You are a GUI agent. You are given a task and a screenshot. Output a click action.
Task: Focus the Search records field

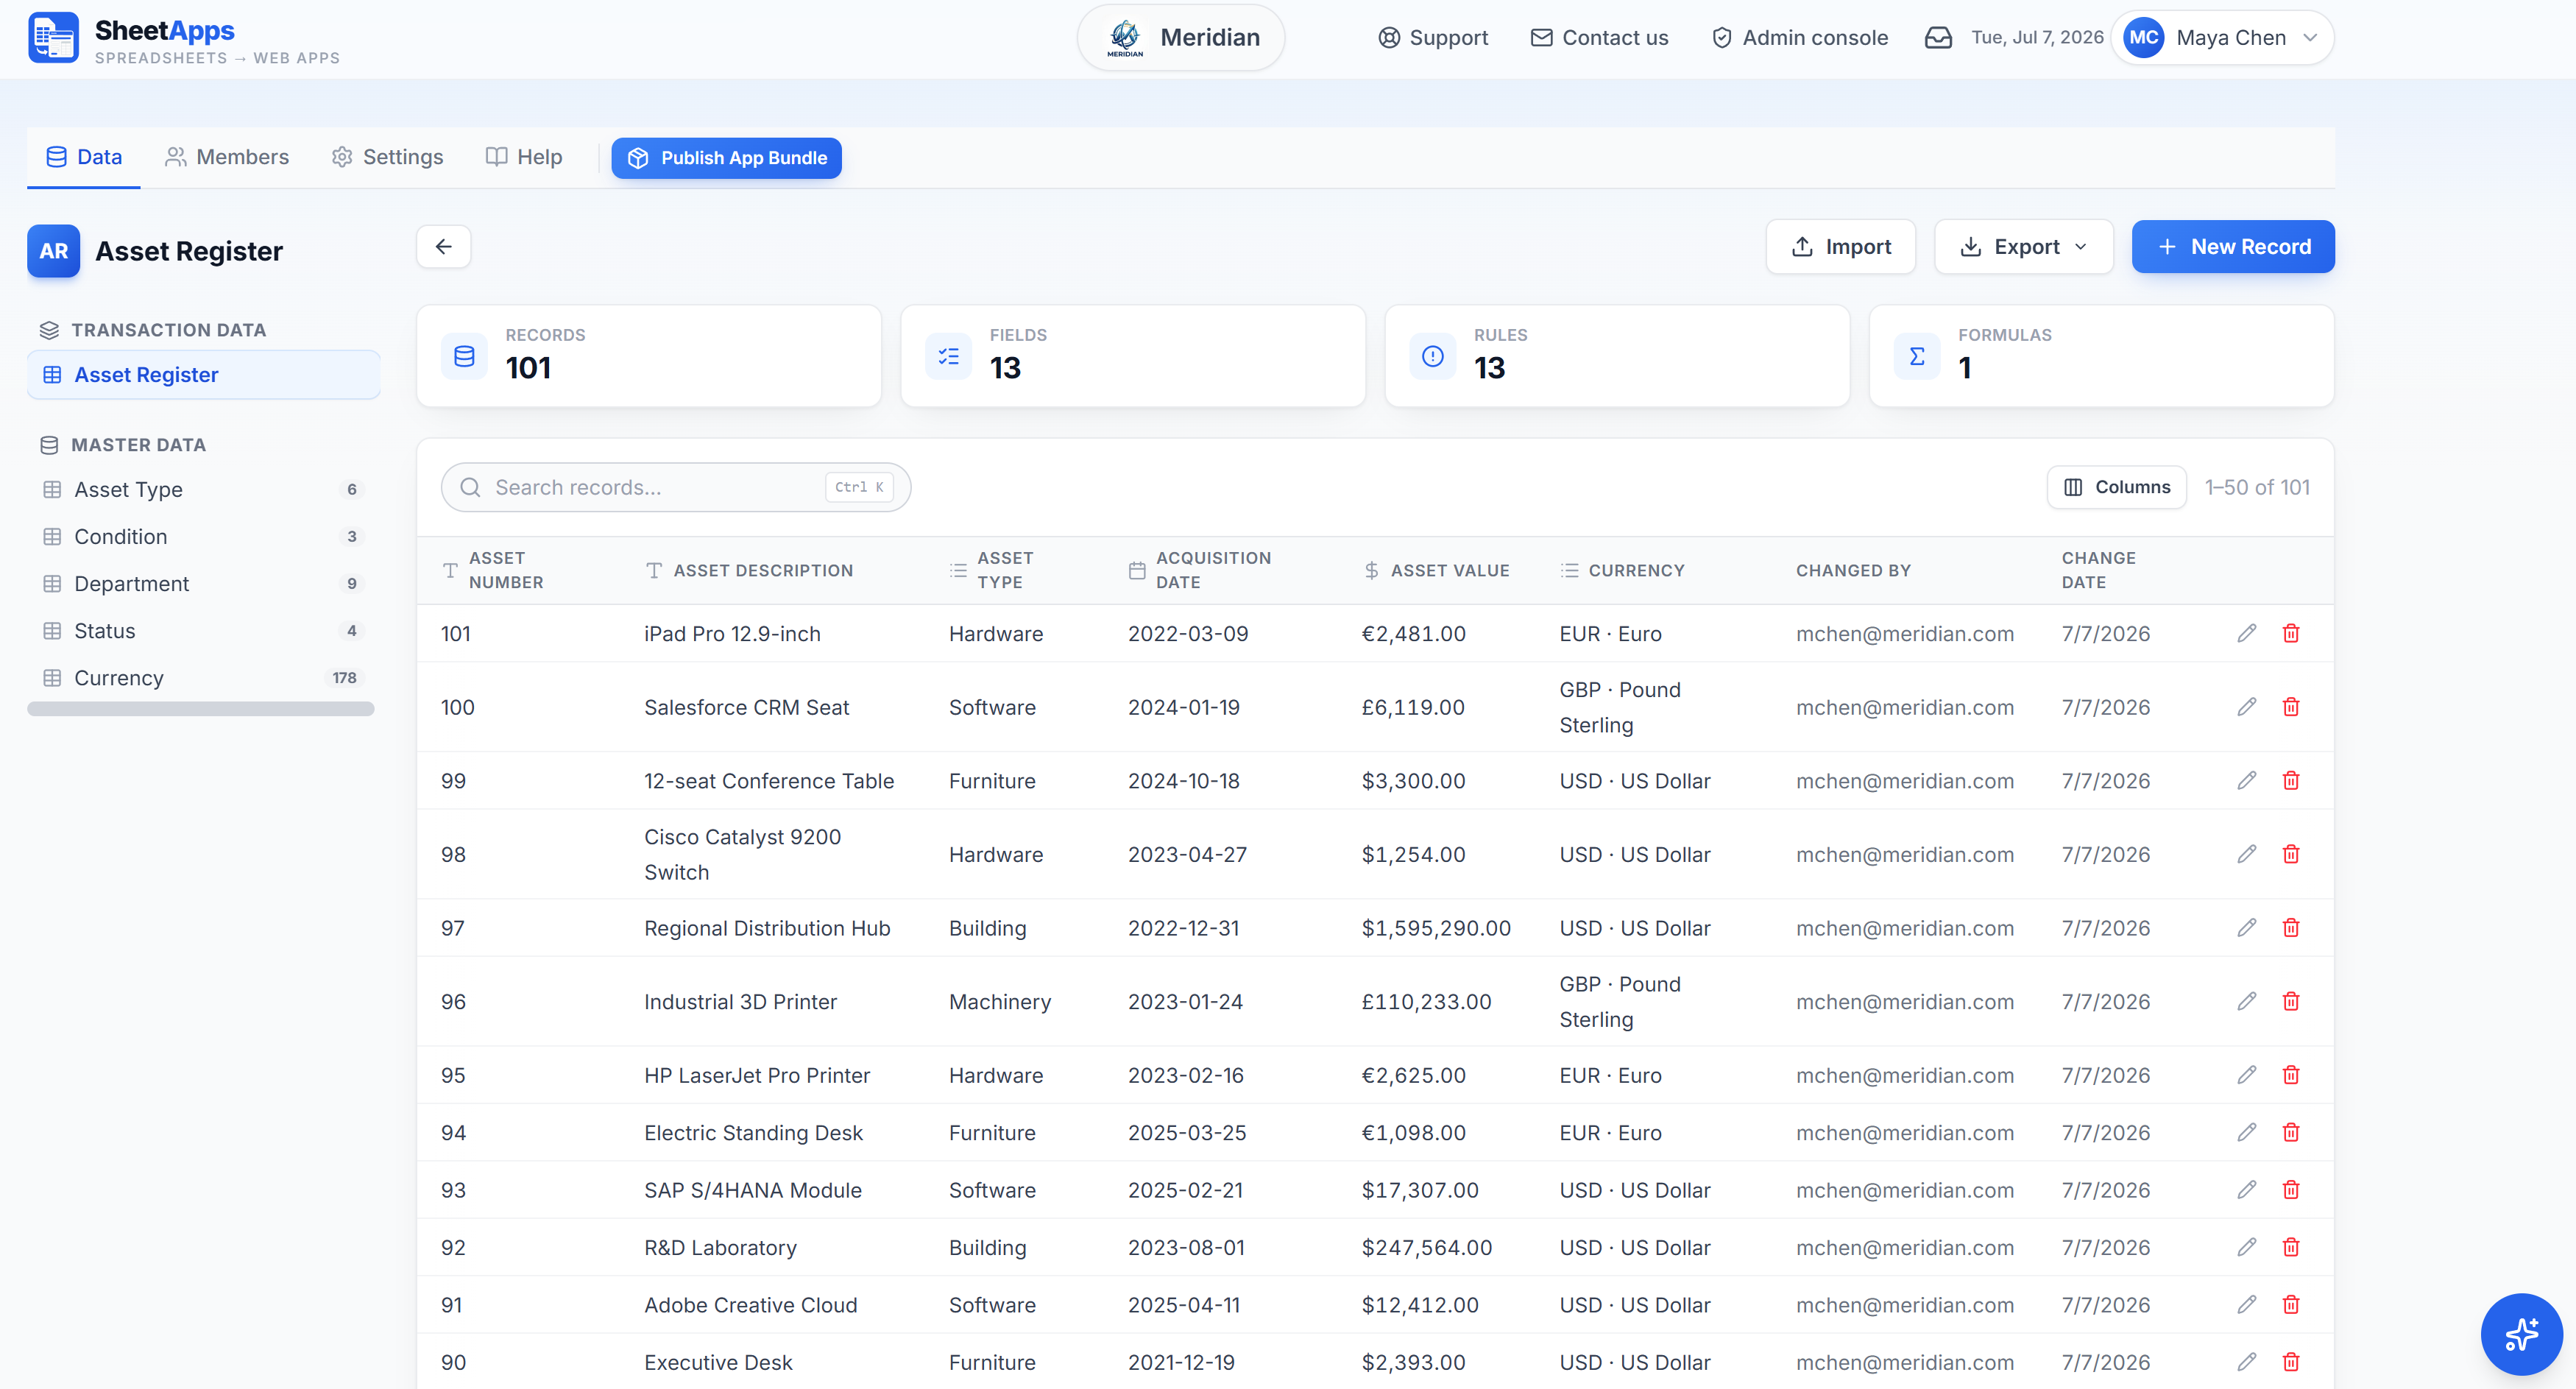[x=676, y=487]
